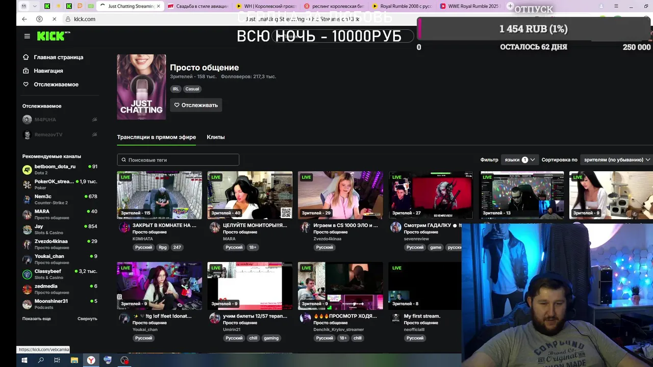Image resolution: width=653 pixels, height=367 pixels.
Task: Switch to WWE Royal Rumble 2025 browser tab
Action: coord(469,6)
